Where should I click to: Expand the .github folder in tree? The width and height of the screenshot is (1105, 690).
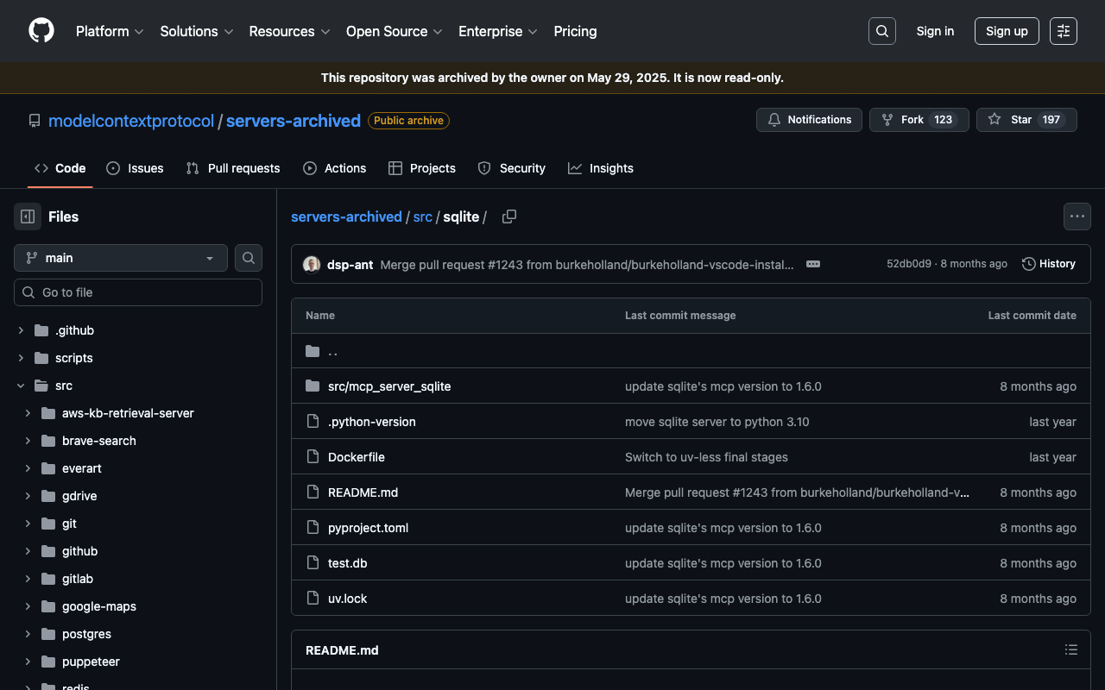point(22,330)
